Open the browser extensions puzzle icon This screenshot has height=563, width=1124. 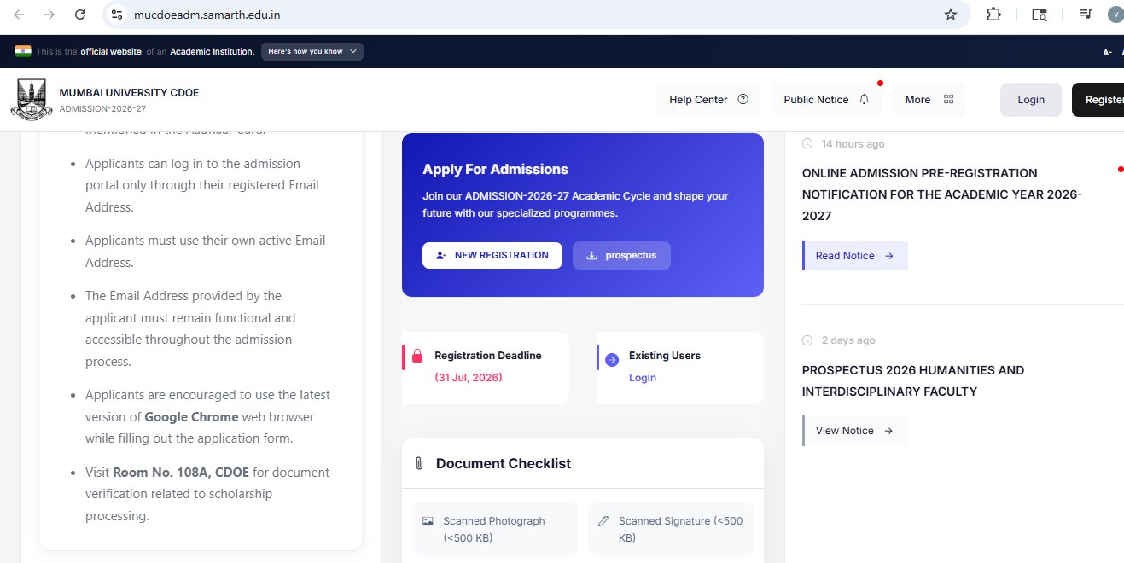[993, 15]
